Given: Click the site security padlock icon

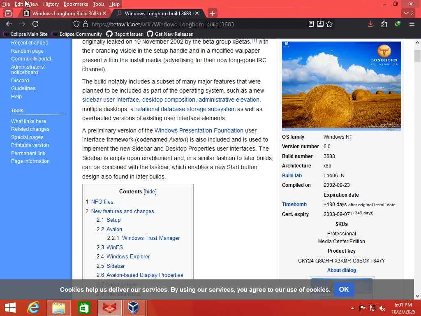Looking at the screenshot, I should point(86,24).
